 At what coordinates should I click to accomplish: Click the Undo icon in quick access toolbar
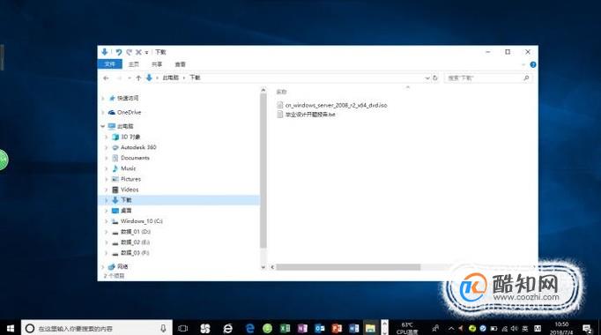pyautogui.click(x=119, y=52)
